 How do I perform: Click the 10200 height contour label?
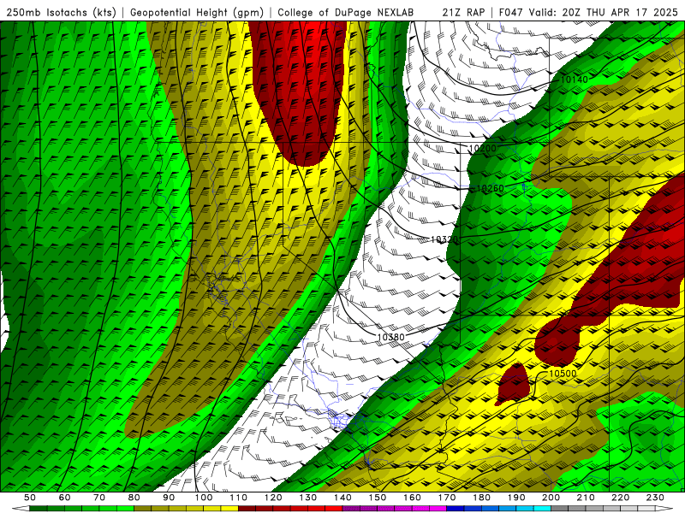(x=483, y=148)
